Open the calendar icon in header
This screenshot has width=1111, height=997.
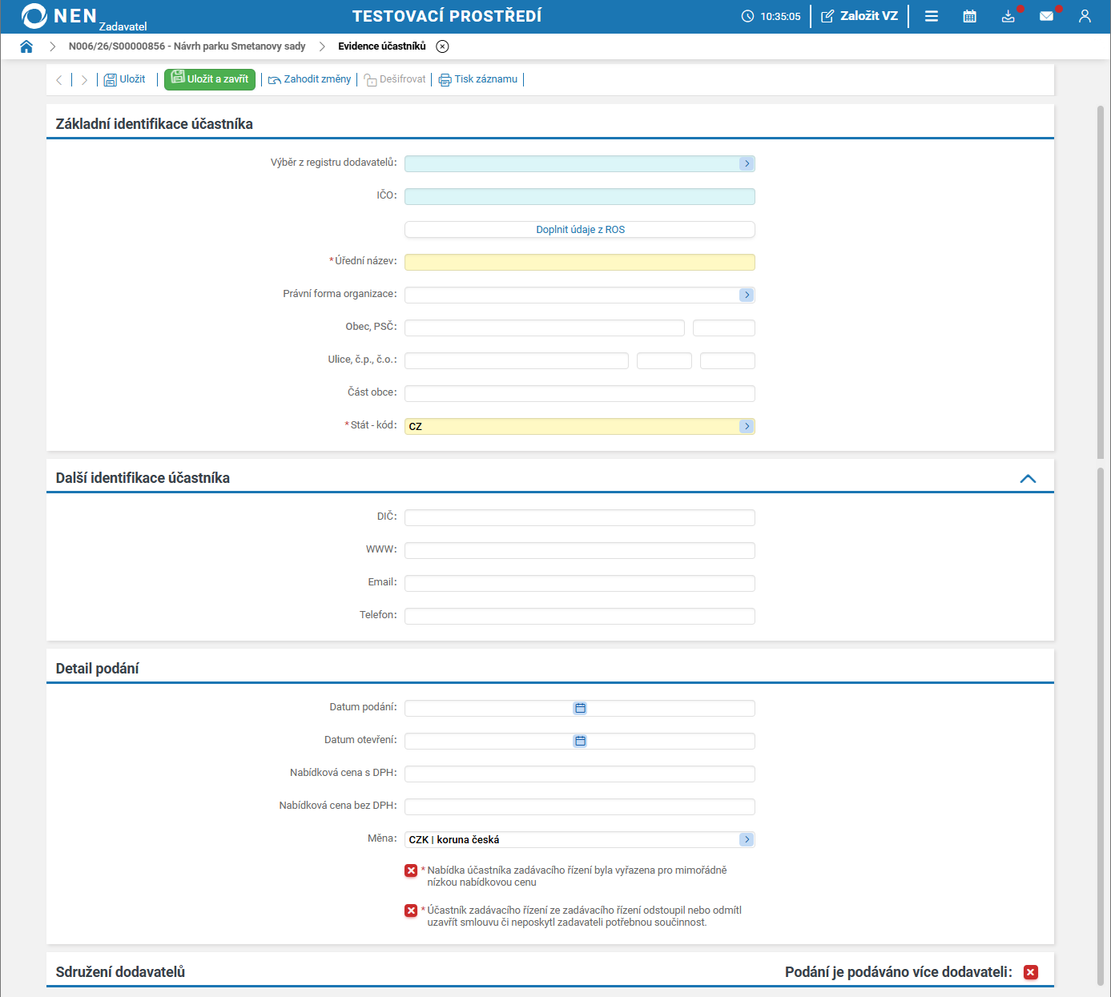pos(970,16)
